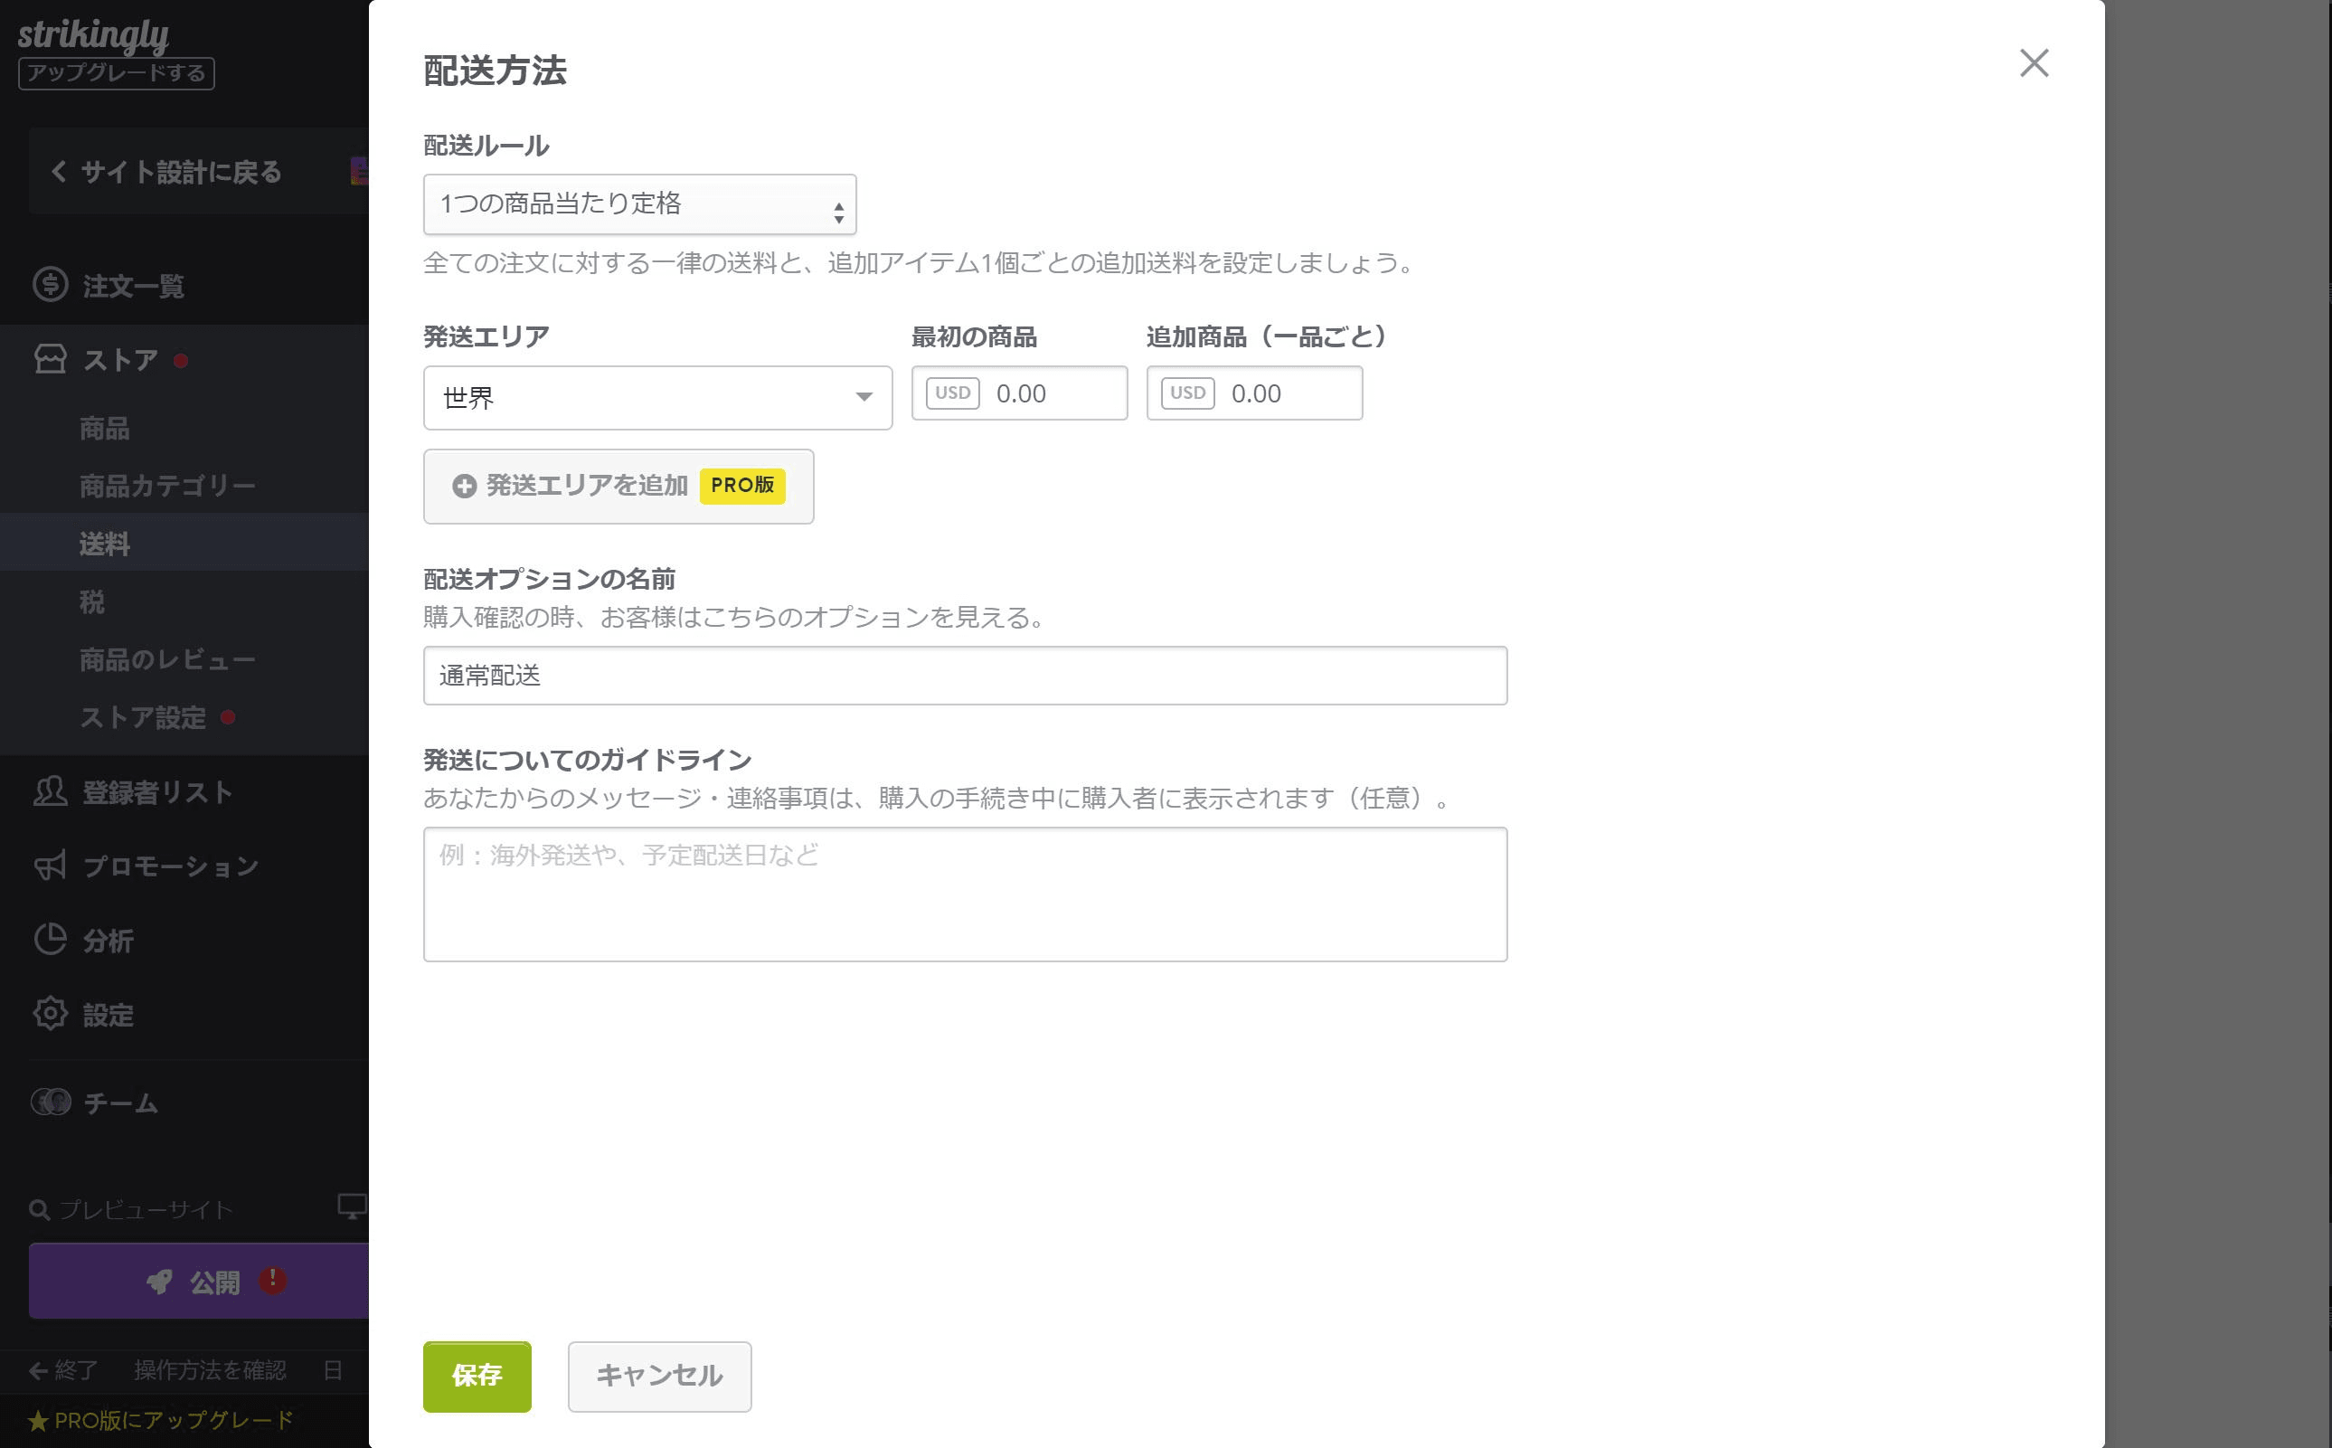Click the キャンセル button
Screen dimensions: 2332x1448
tap(658, 1376)
